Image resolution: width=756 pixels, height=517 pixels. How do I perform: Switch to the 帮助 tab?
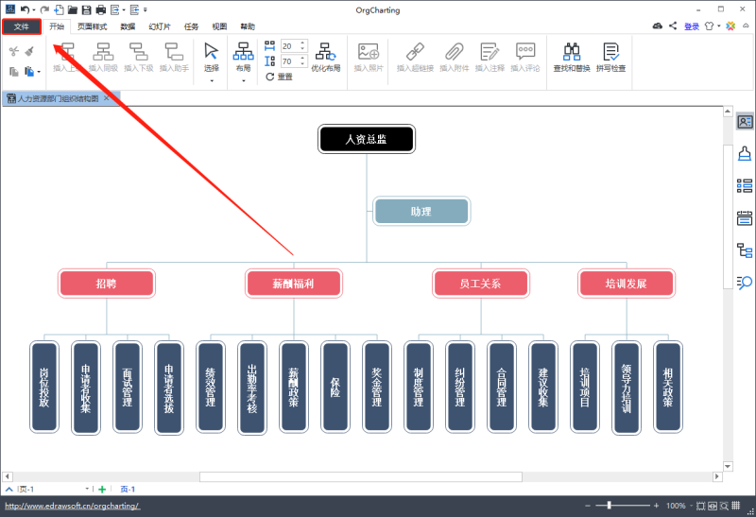click(248, 26)
